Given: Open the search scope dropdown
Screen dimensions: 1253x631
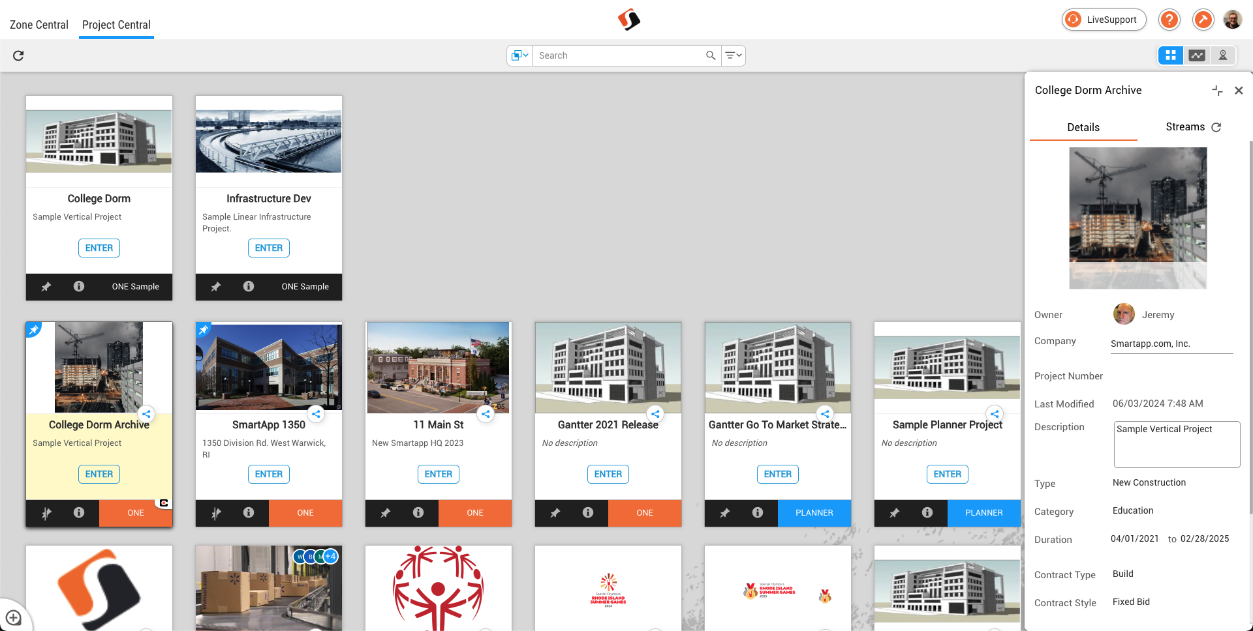Looking at the screenshot, I should coord(519,55).
